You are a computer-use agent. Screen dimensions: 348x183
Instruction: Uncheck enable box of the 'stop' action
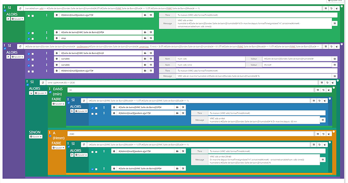pos(29,39)
